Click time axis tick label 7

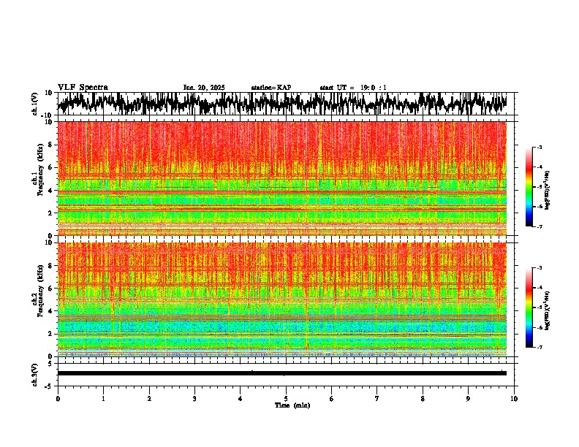pos(377,399)
